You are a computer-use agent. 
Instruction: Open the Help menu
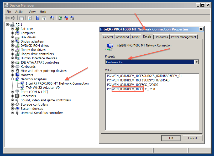[43, 12]
